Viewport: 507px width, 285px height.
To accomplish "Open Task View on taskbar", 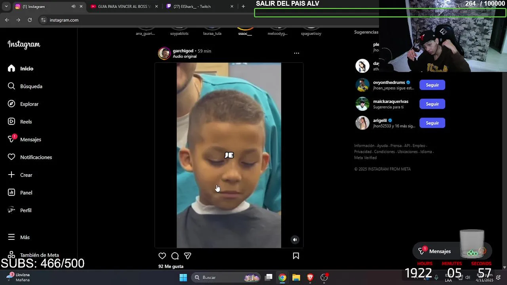I will [269, 277].
